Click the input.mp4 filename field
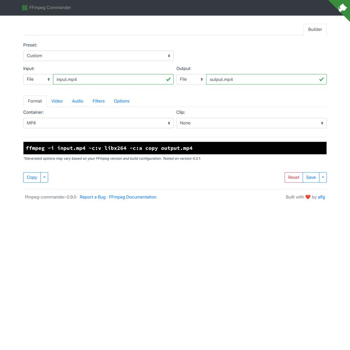The height and width of the screenshot is (350, 350). click(x=113, y=79)
